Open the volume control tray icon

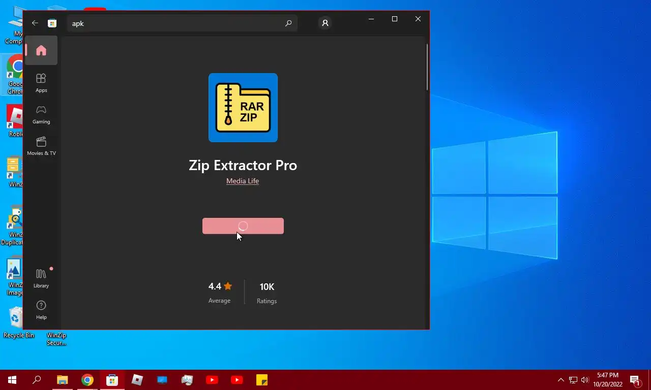pos(585,380)
